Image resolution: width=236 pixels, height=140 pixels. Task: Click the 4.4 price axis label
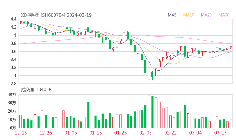13,19
